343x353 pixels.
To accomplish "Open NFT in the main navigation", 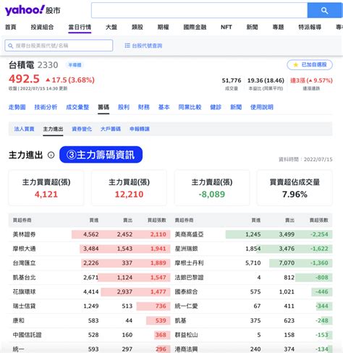I will click(x=226, y=27).
